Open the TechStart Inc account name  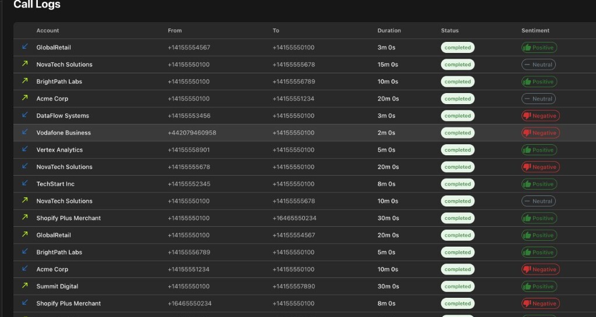tap(55, 184)
